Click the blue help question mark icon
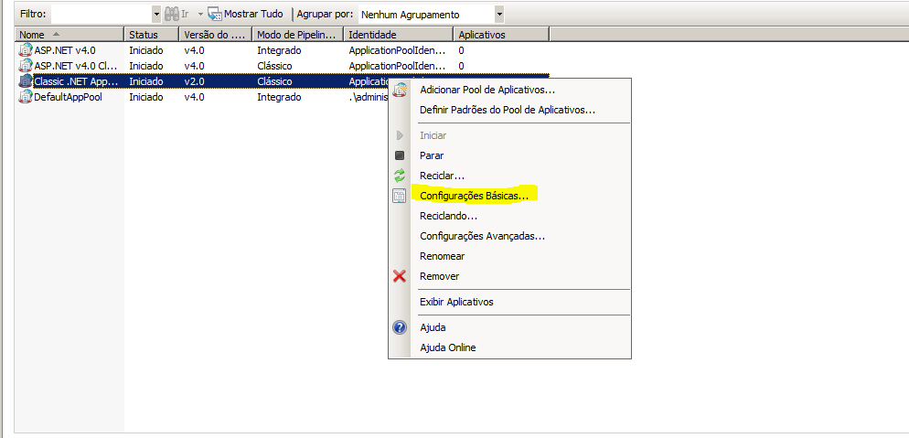Viewport: 909px width, 438px height. pyautogui.click(x=399, y=327)
